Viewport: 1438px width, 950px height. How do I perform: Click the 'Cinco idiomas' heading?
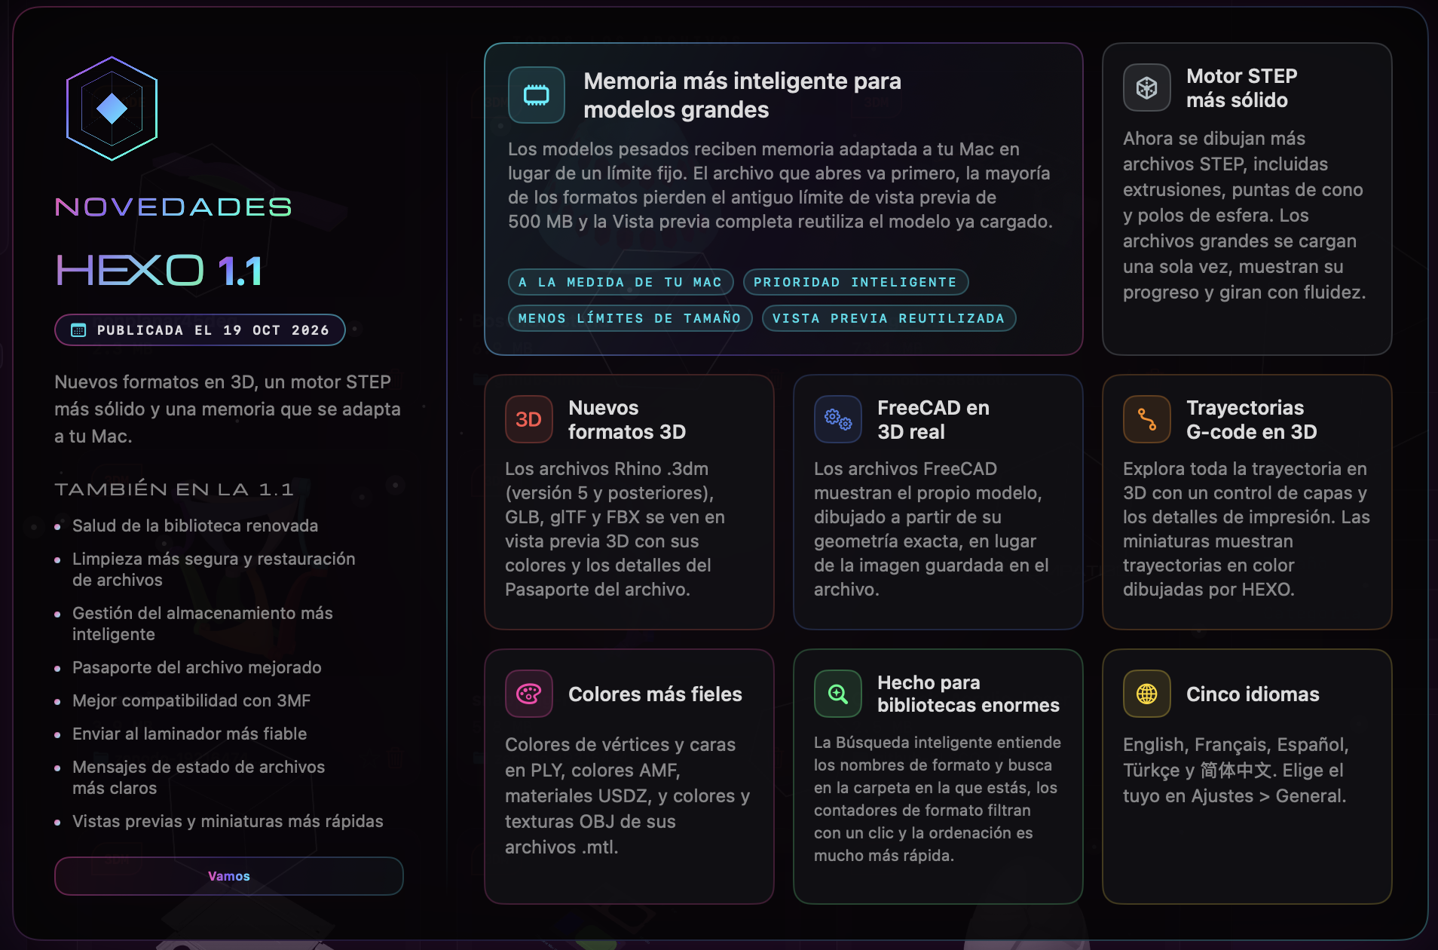(x=1253, y=694)
